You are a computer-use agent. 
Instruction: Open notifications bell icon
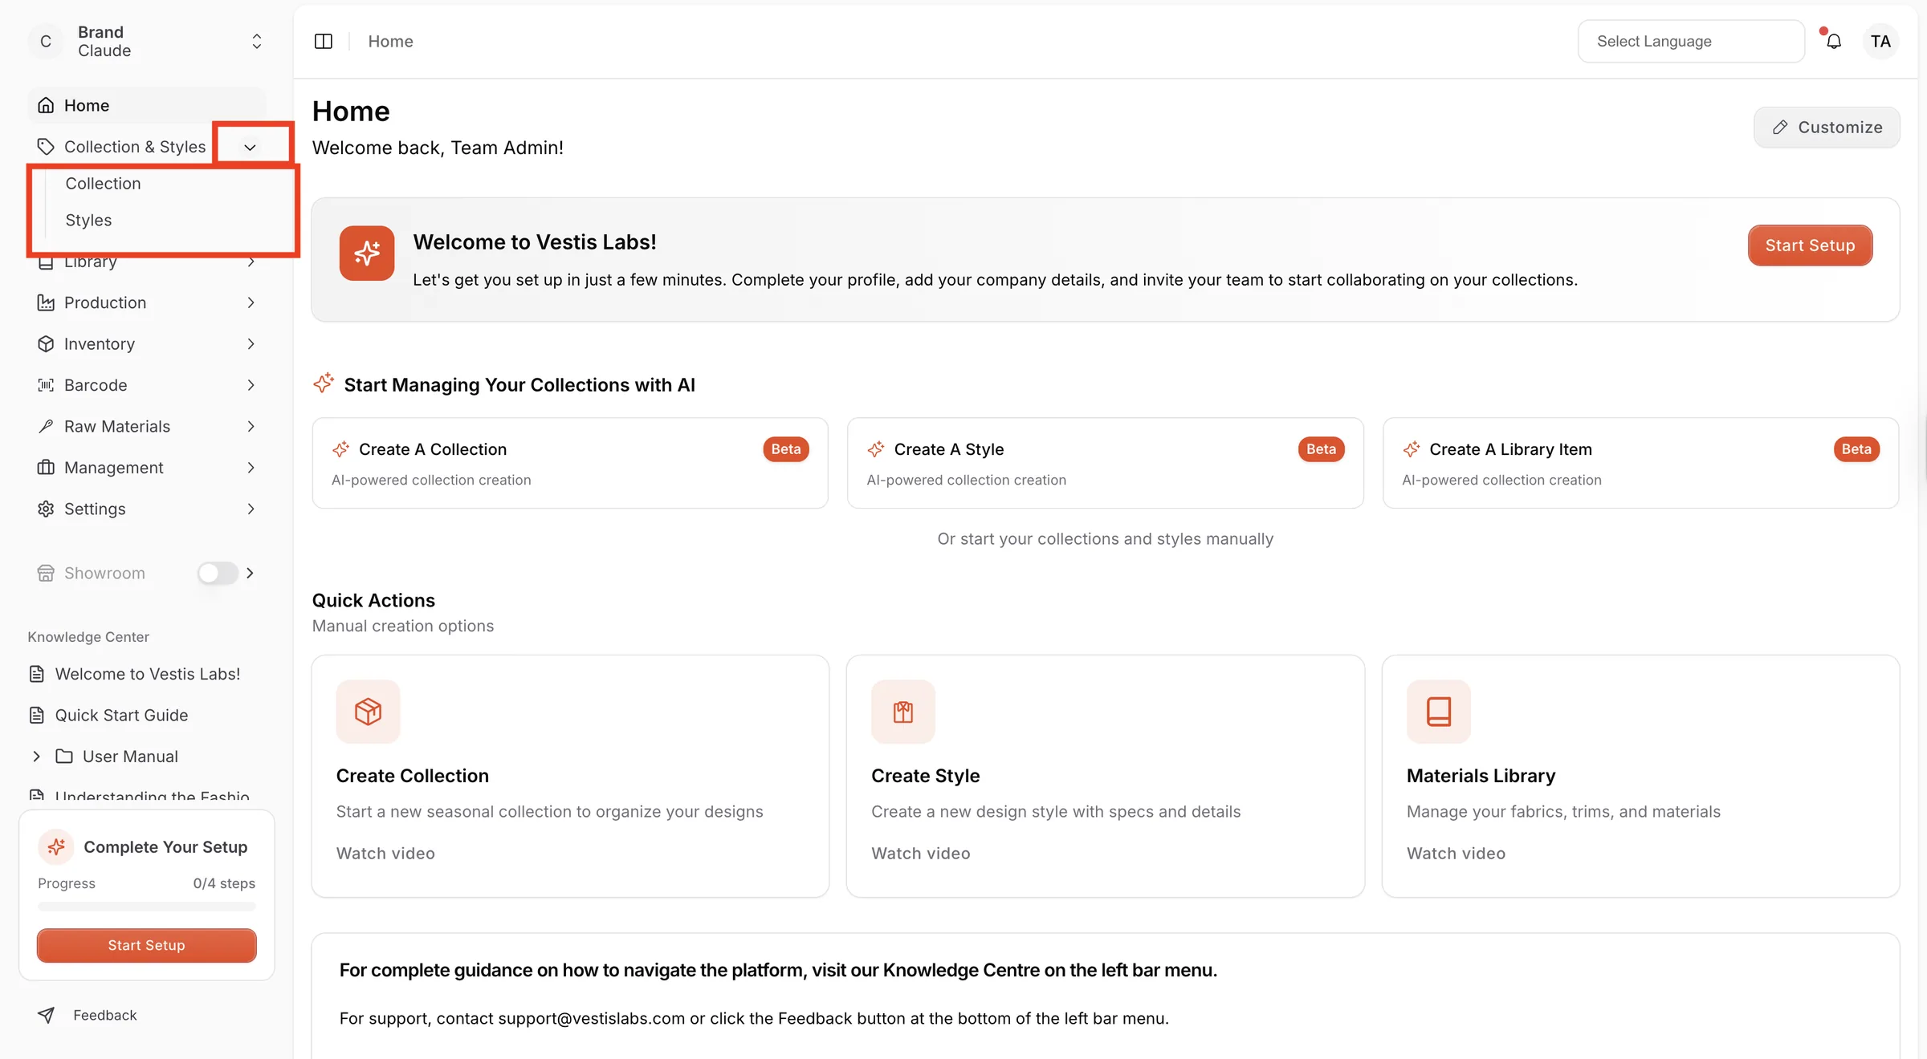pyautogui.click(x=1834, y=41)
